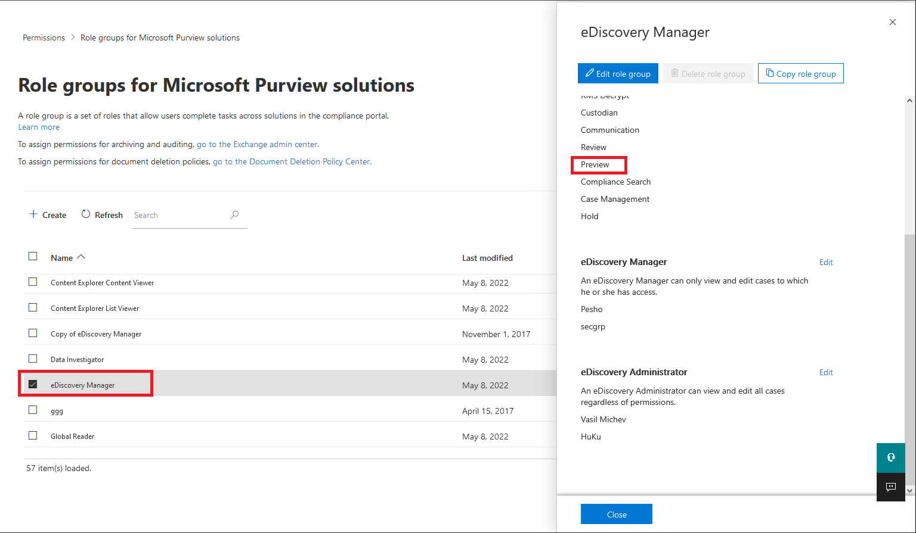This screenshot has height=533, width=916.
Task: Open go to the Exchange admin center link
Action: pos(258,144)
